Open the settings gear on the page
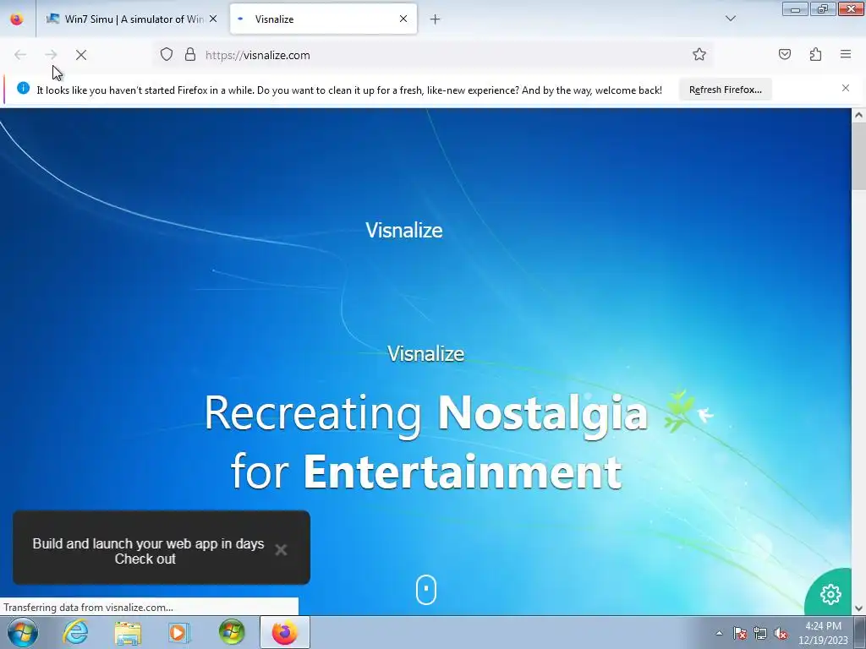This screenshot has width=866, height=649. coord(830,594)
